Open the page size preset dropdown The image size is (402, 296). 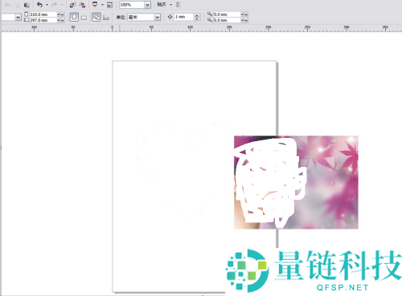(x=18, y=18)
